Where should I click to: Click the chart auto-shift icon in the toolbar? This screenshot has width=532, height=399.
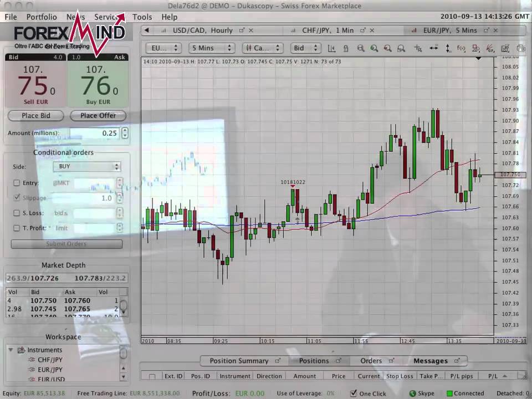point(331,48)
